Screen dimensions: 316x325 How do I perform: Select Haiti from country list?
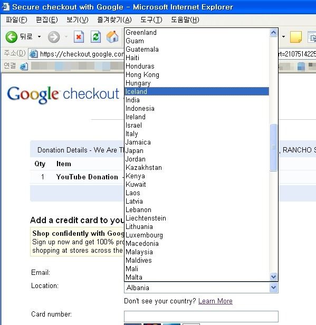(x=197, y=58)
